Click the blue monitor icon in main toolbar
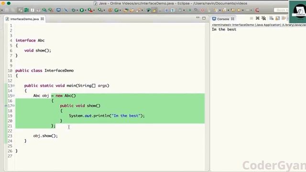The width and height of the screenshot is (306, 172). pos(58,10)
